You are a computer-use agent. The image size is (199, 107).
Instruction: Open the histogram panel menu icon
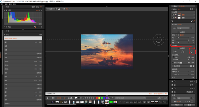pyautogui.click(x=42, y=10)
